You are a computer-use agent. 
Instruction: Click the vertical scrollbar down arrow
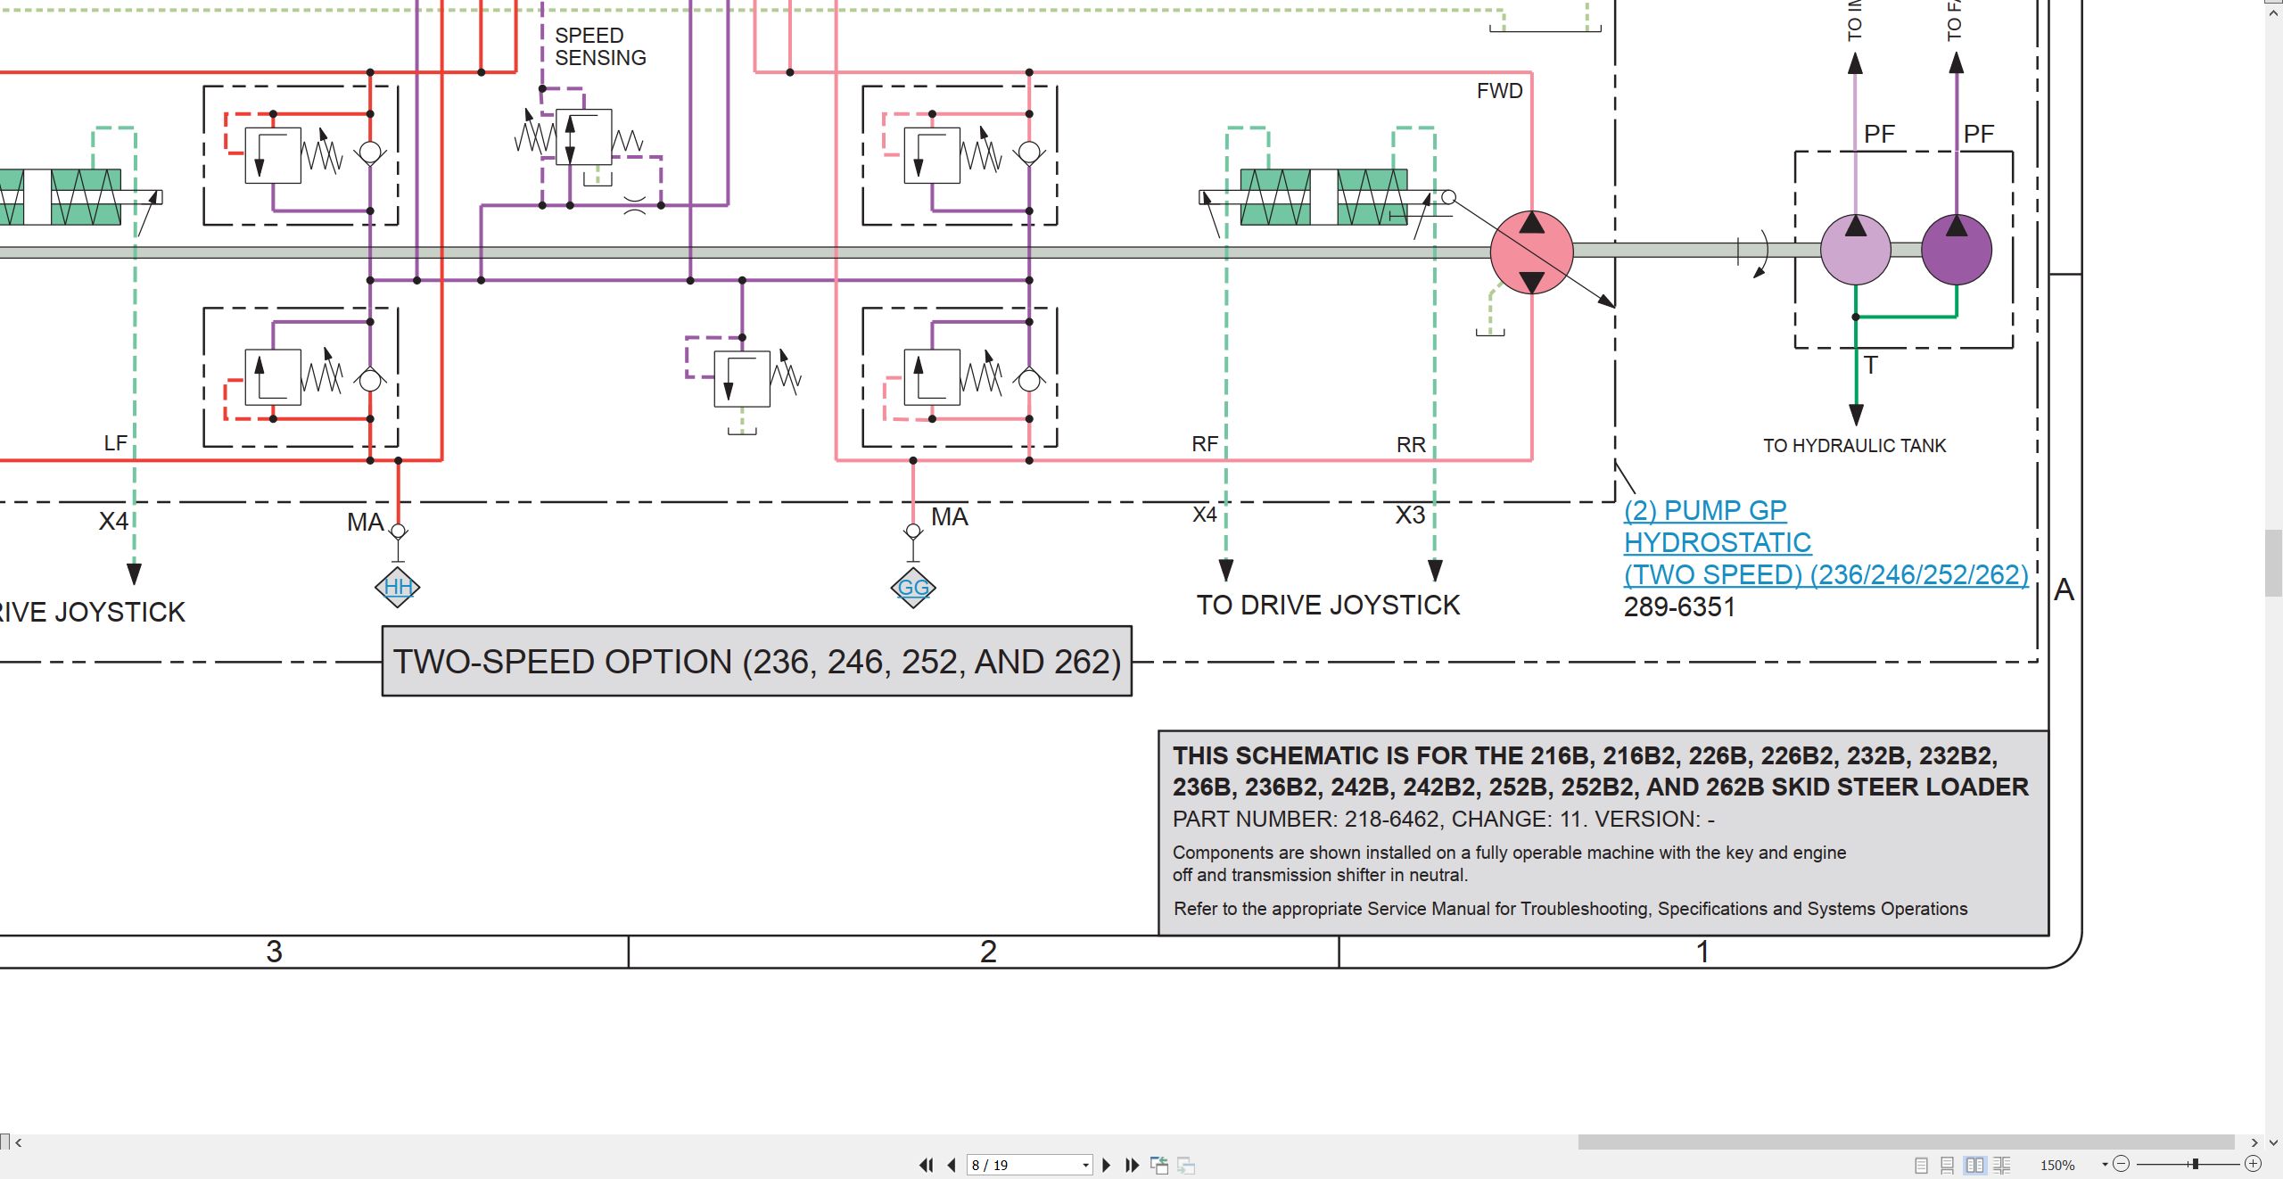pos(2273,1142)
